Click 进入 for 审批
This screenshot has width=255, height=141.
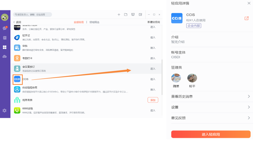[x=153, y=48]
